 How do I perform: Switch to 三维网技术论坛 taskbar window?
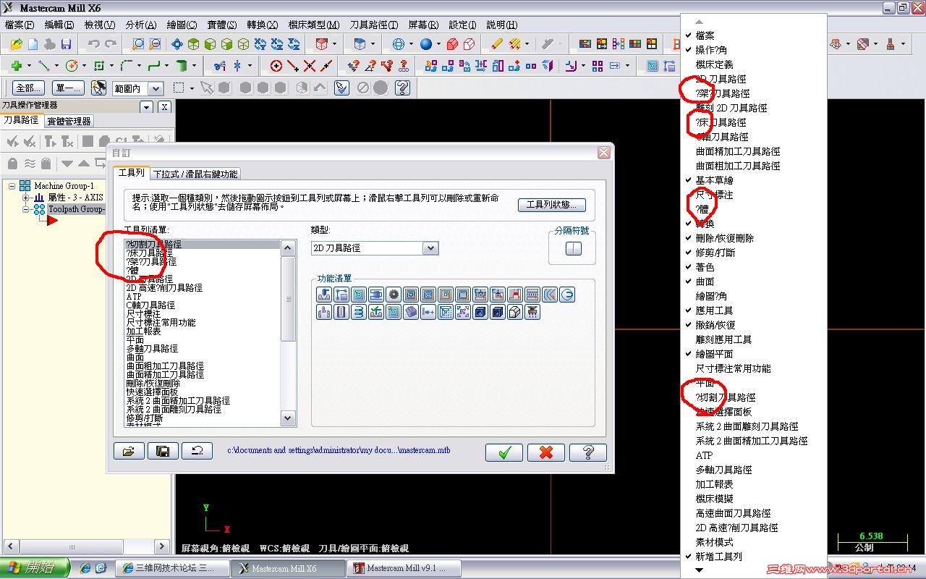tap(173, 568)
